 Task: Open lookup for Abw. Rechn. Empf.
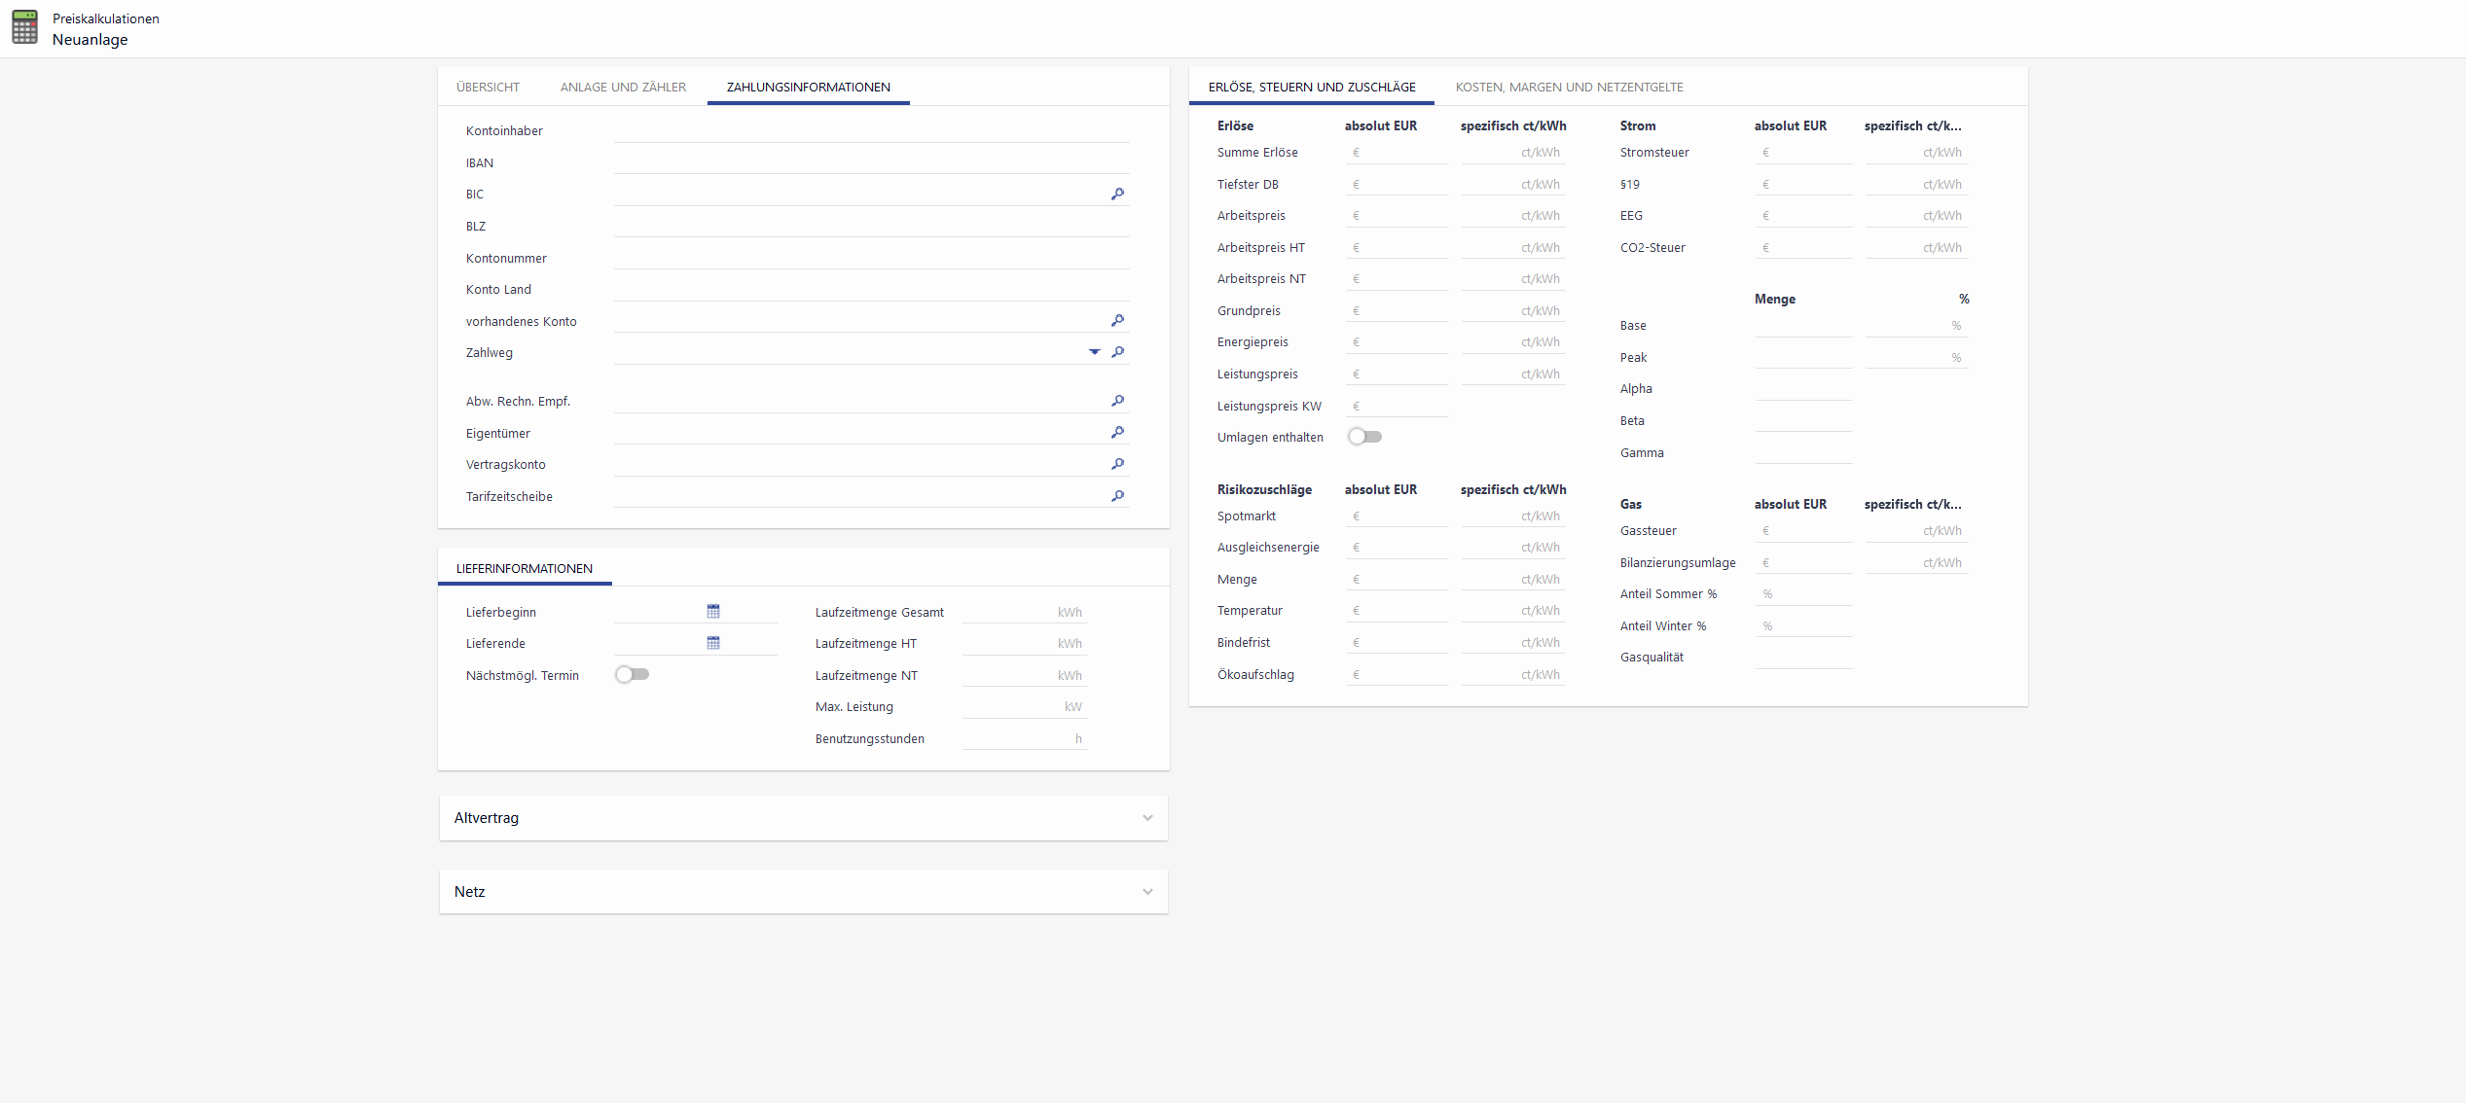pos(1117,401)
